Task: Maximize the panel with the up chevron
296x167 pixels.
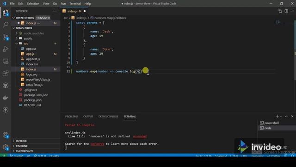Action: coord(286,116)
